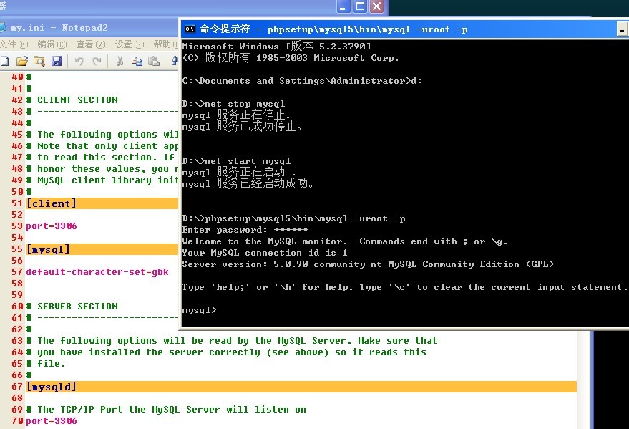Click the Redo arrow in Notepad2 toolbar

click(x=97, y=61)
